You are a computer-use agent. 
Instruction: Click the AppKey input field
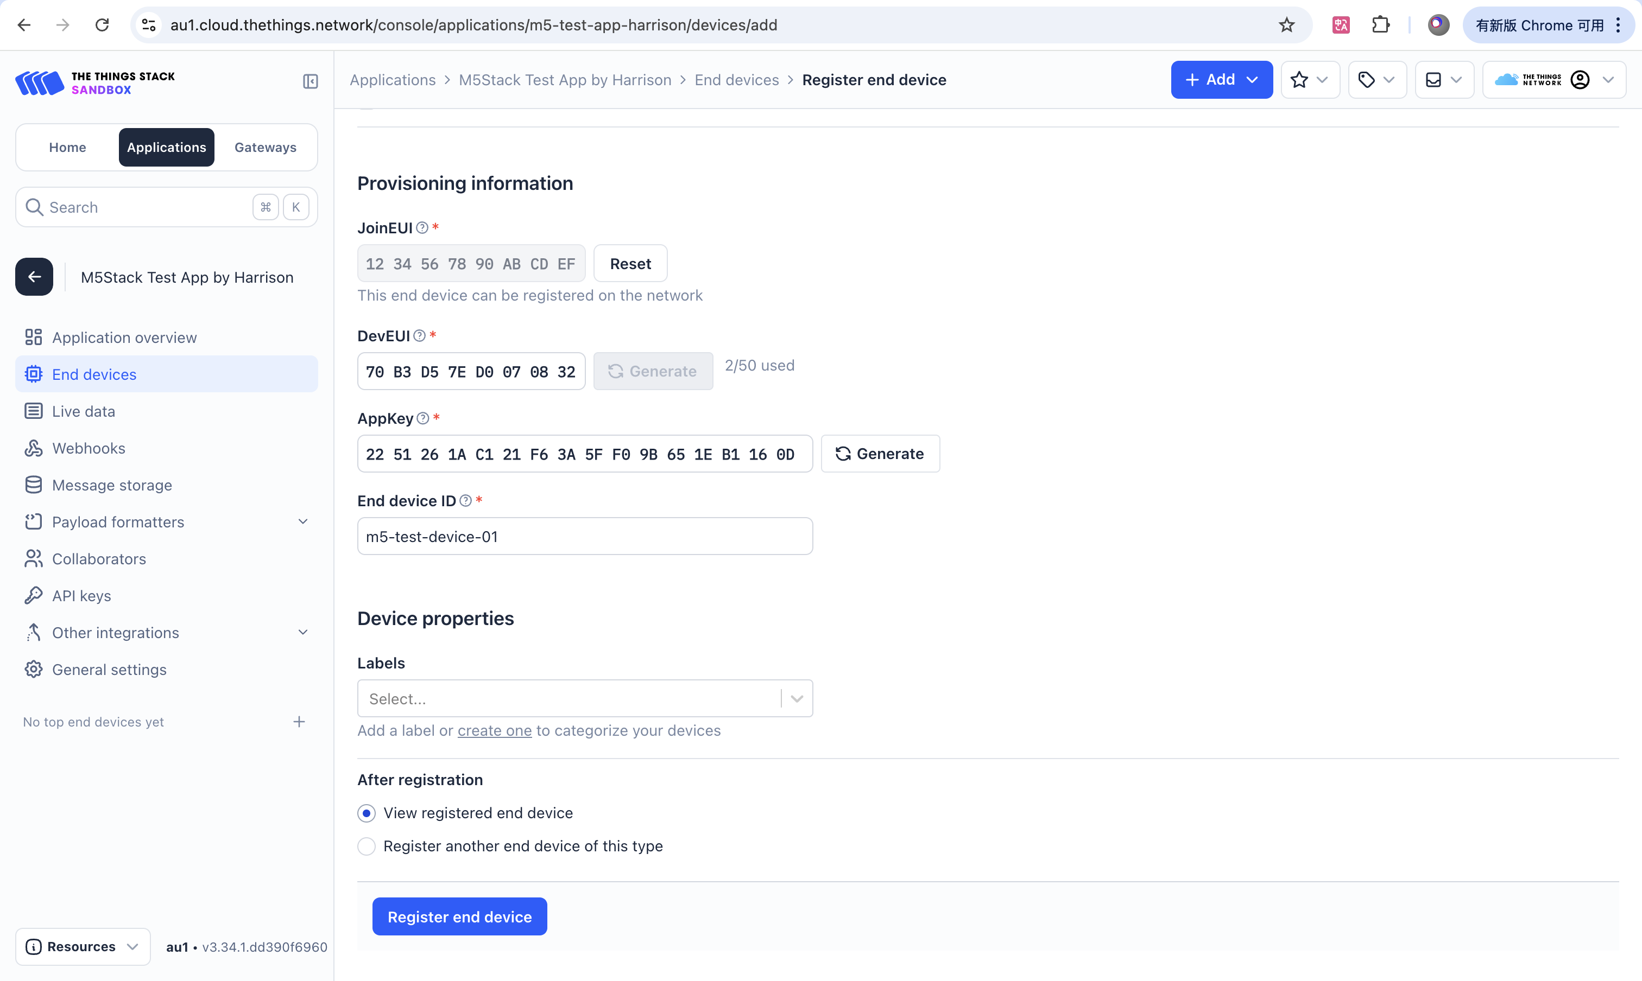tap(585, 454)
